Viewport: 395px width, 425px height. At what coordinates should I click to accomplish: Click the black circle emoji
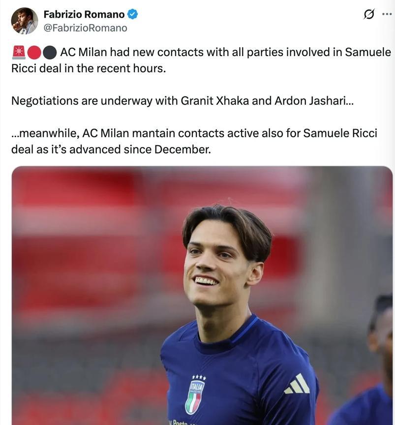tap(50, 53)
